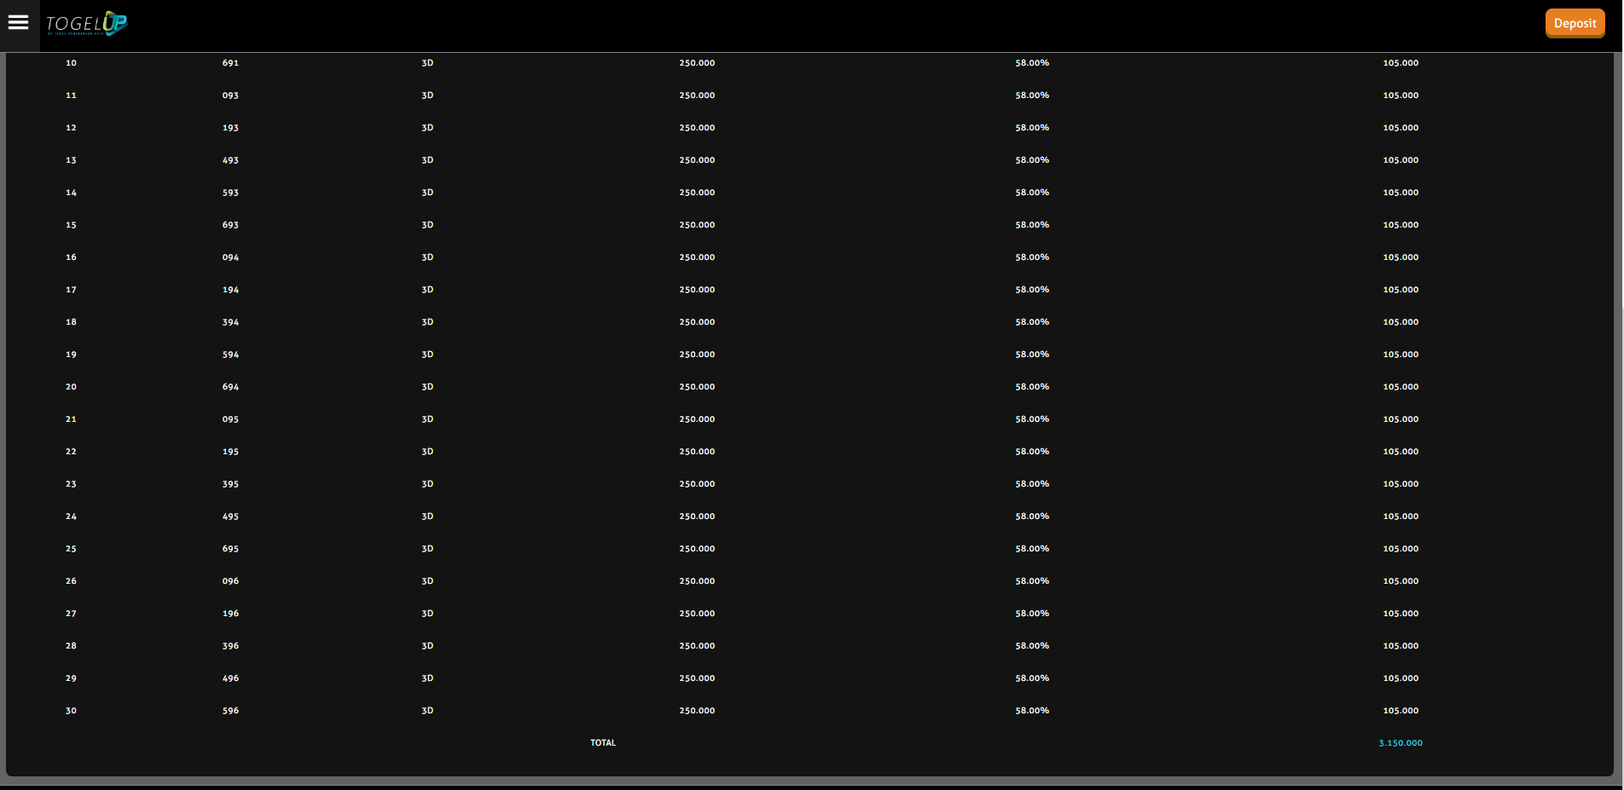Click the TogelUp logo

(x=87, y=24)
